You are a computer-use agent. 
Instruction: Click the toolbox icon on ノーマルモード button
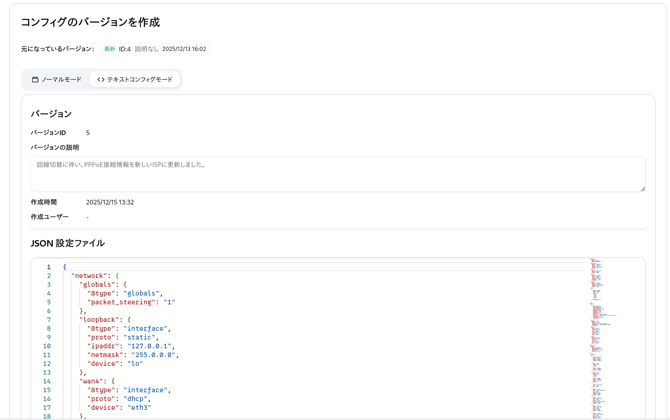tap(35, 79)
